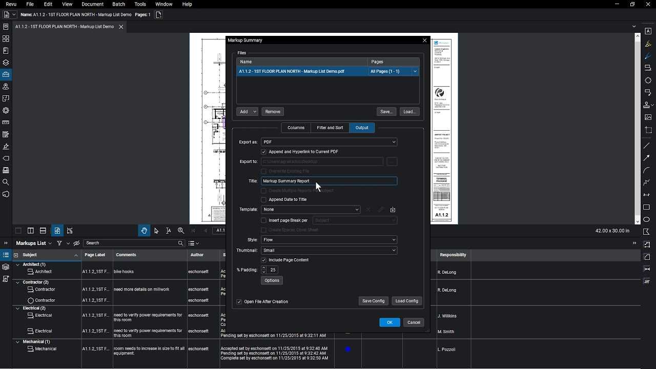The height and width of the screenshot is (369, 656).
Task: Select the Rectangle tool in right toolbar
Action: tap(647, 207)
